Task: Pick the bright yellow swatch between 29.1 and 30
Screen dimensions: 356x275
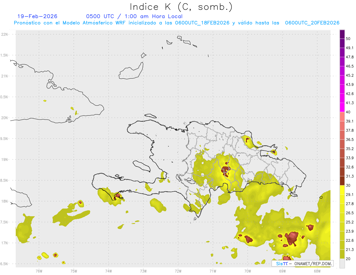Action: click(x=342, y=190)
